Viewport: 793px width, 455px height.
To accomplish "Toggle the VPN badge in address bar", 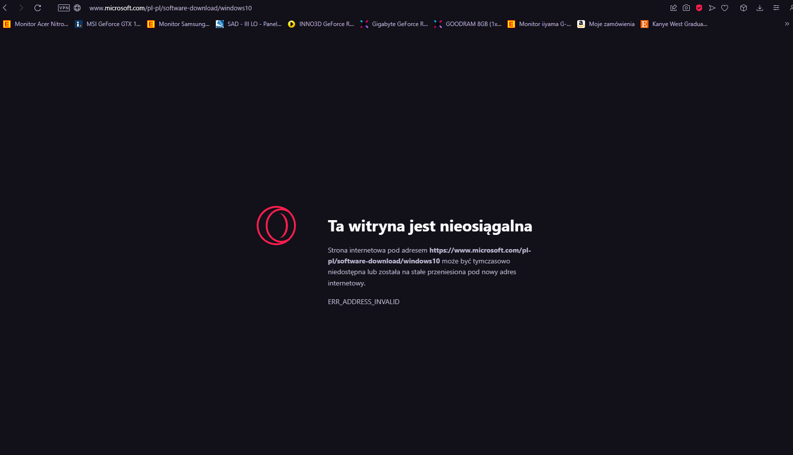I will [64, 8].
